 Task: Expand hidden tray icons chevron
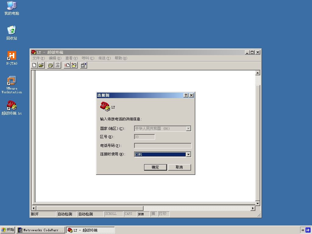[x=303, y=230]
